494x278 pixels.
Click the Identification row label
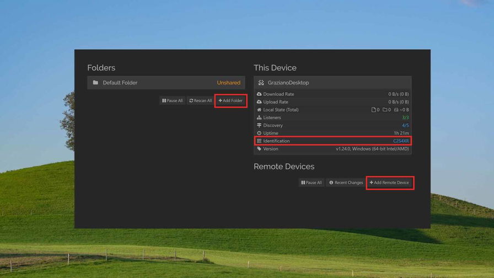[276, 141]
